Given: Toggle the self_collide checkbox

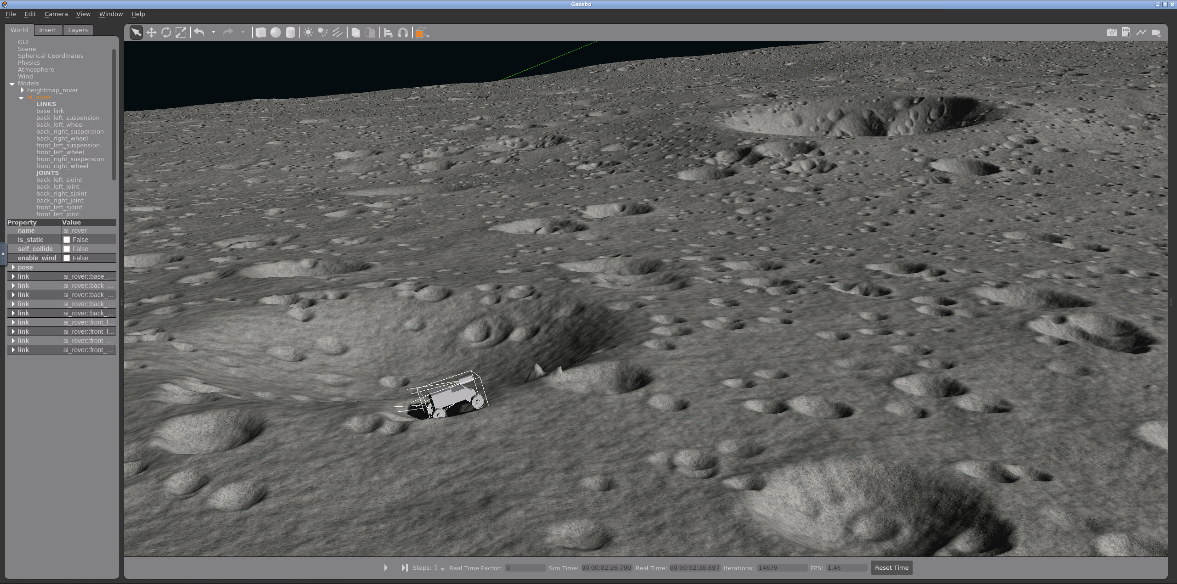Looking at the screenshot, I should click(x=67, y=249).
